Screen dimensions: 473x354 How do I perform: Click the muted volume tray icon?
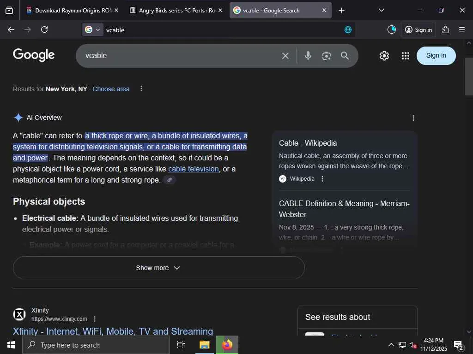pyautogui.click(x=413, y=345)
